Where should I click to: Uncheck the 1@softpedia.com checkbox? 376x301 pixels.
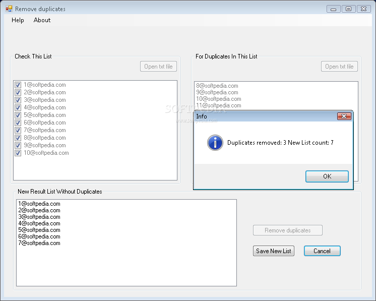[x=18, y=85]
